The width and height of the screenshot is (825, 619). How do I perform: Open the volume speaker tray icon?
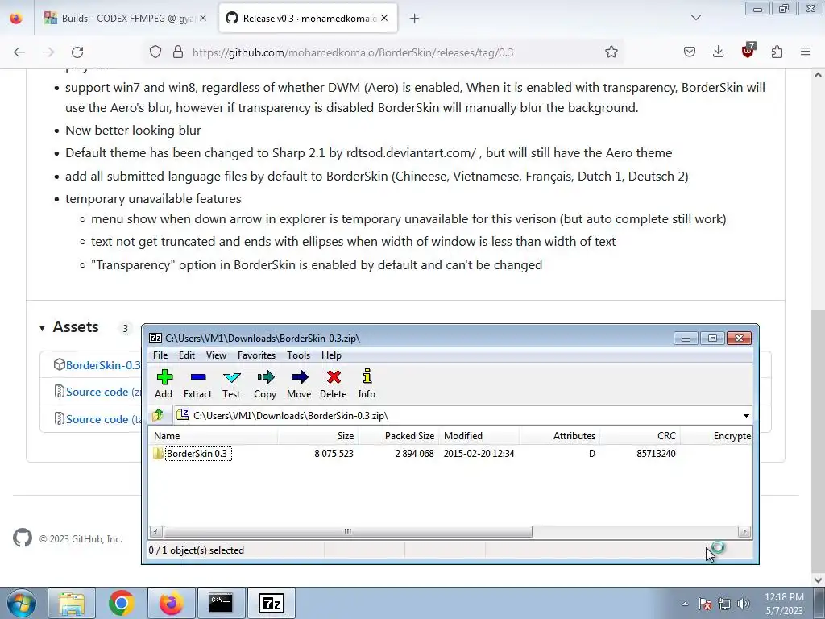pyautogui.click(x=744, y=604)
